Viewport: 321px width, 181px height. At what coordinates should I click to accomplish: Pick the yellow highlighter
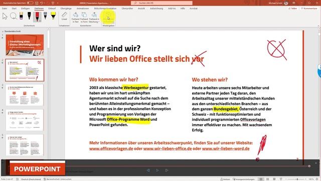click(53, 16)
